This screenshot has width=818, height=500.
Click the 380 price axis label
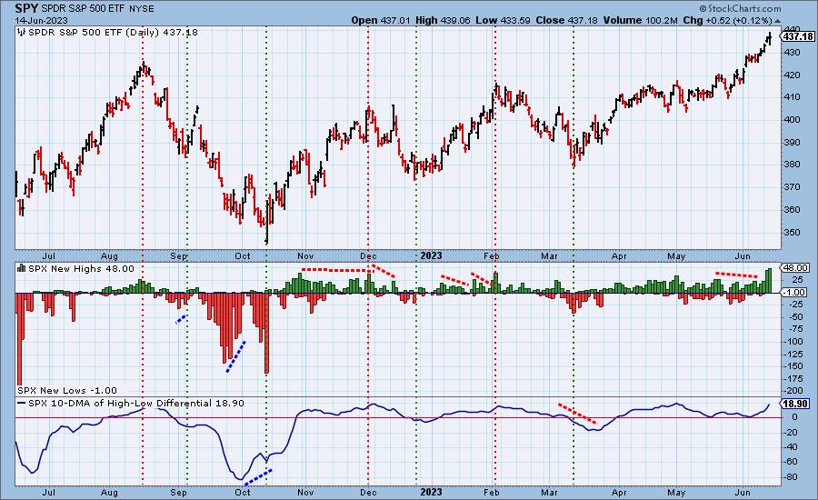click(x=793, y=165)
